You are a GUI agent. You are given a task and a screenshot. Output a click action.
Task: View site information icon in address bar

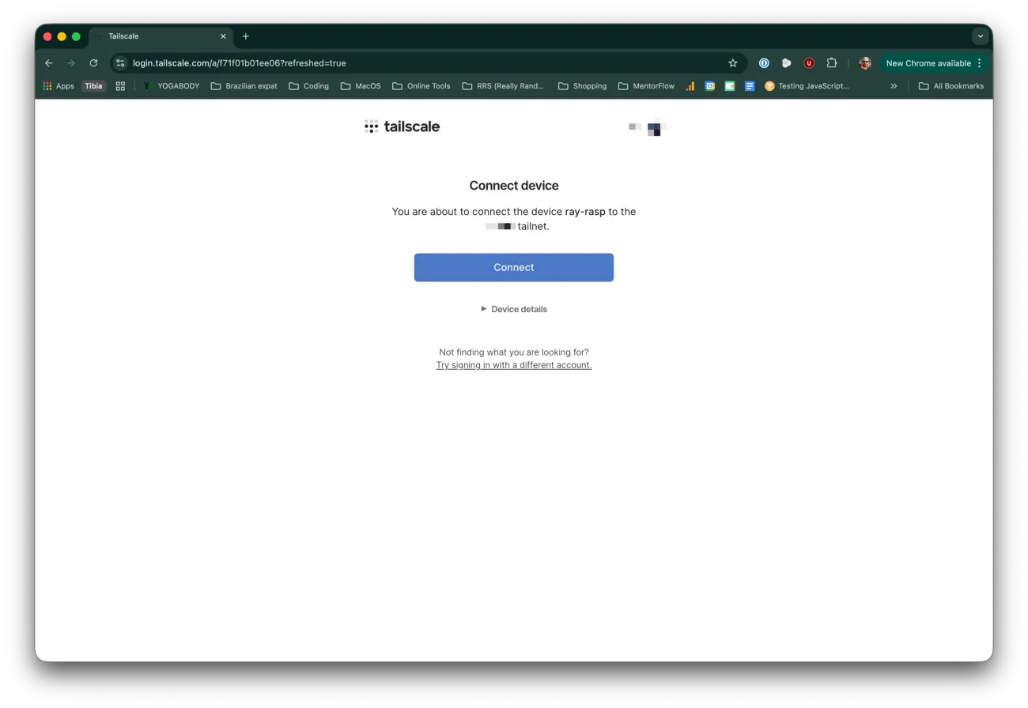pyautogui.click(x=120, y=63)
